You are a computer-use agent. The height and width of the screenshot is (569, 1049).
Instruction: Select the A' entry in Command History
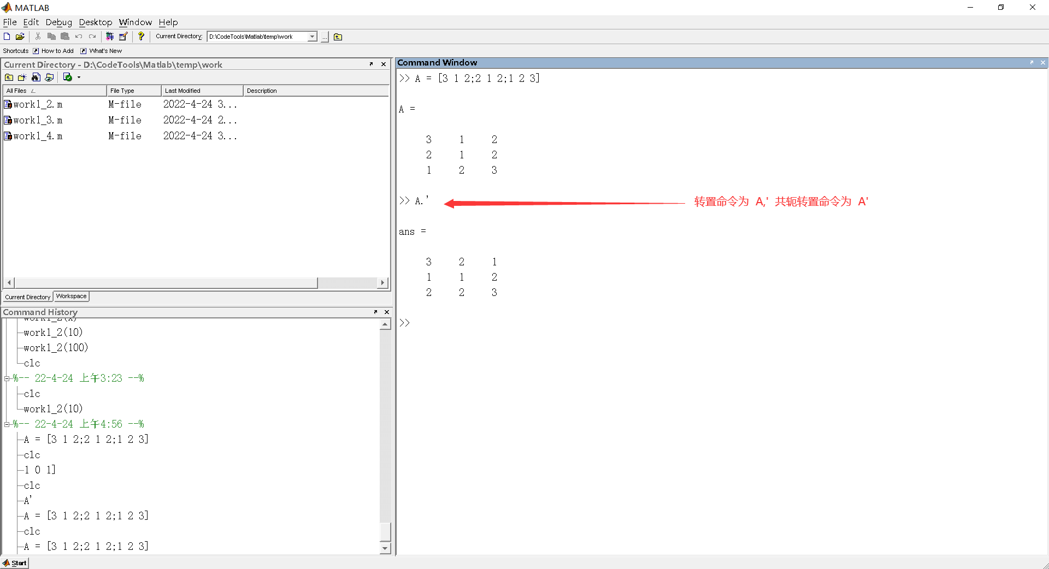tap(28, 501)
